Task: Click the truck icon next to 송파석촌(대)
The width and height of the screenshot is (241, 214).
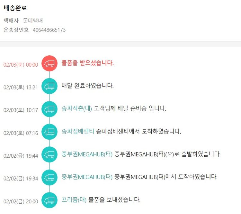Action: 49,109
